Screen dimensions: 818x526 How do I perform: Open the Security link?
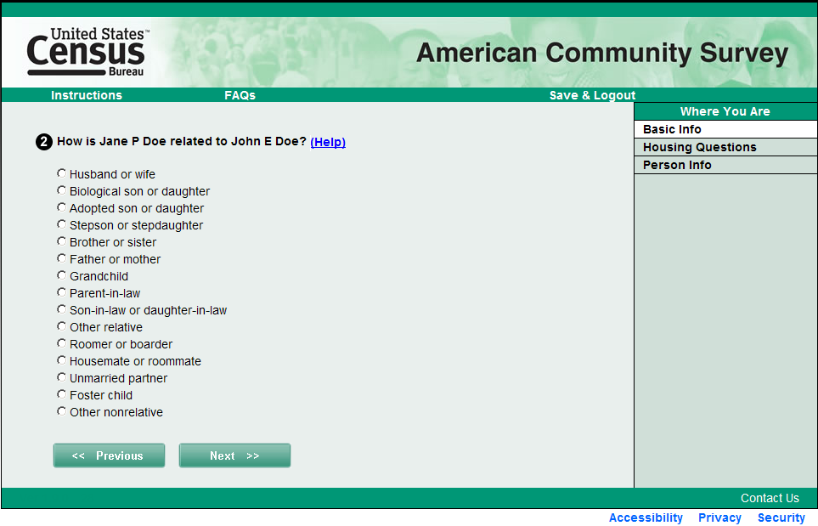pos(781,518)
